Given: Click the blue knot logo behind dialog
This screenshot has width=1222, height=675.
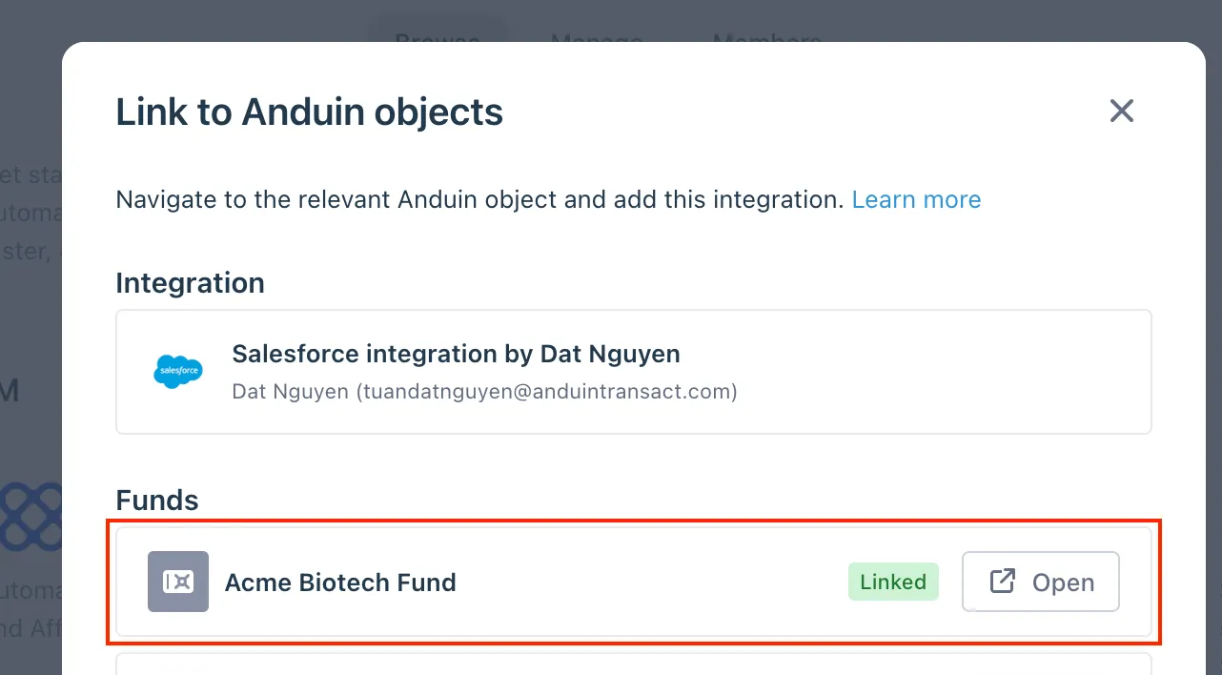Looking at the screenshot, I should [x=31, y=520].
